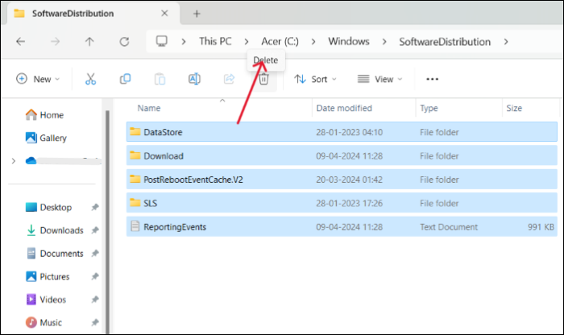Viewport: 564px width, 335px height.
Task: Refresh the SoftwareDistribution folder view
Action: pyautogui.click(x=124, y=42)
